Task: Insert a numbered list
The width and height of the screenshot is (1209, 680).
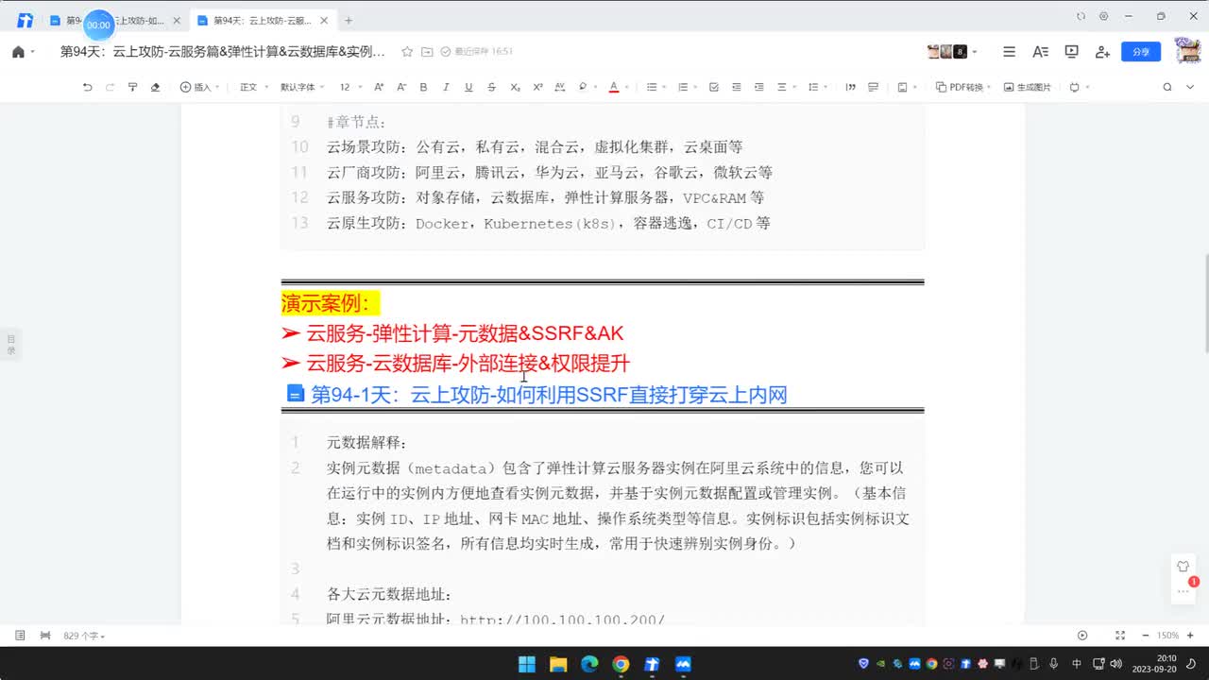Action: (x=683, y=87)
